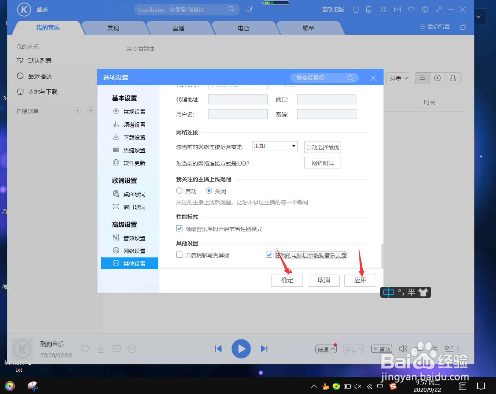This screenshot has width=496, height=394.
Task: Open the skin/theme shirt icon
Action: 411,10
